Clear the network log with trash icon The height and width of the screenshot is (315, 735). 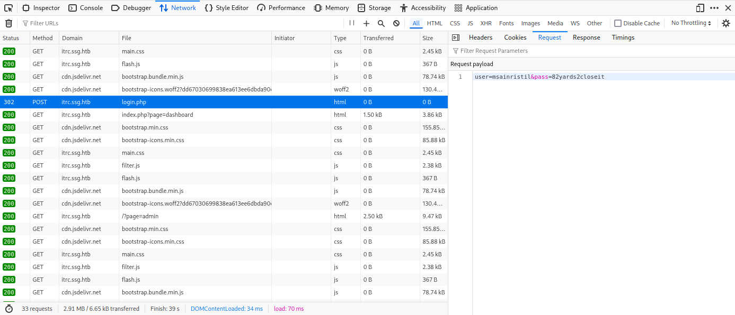[8, 23]
